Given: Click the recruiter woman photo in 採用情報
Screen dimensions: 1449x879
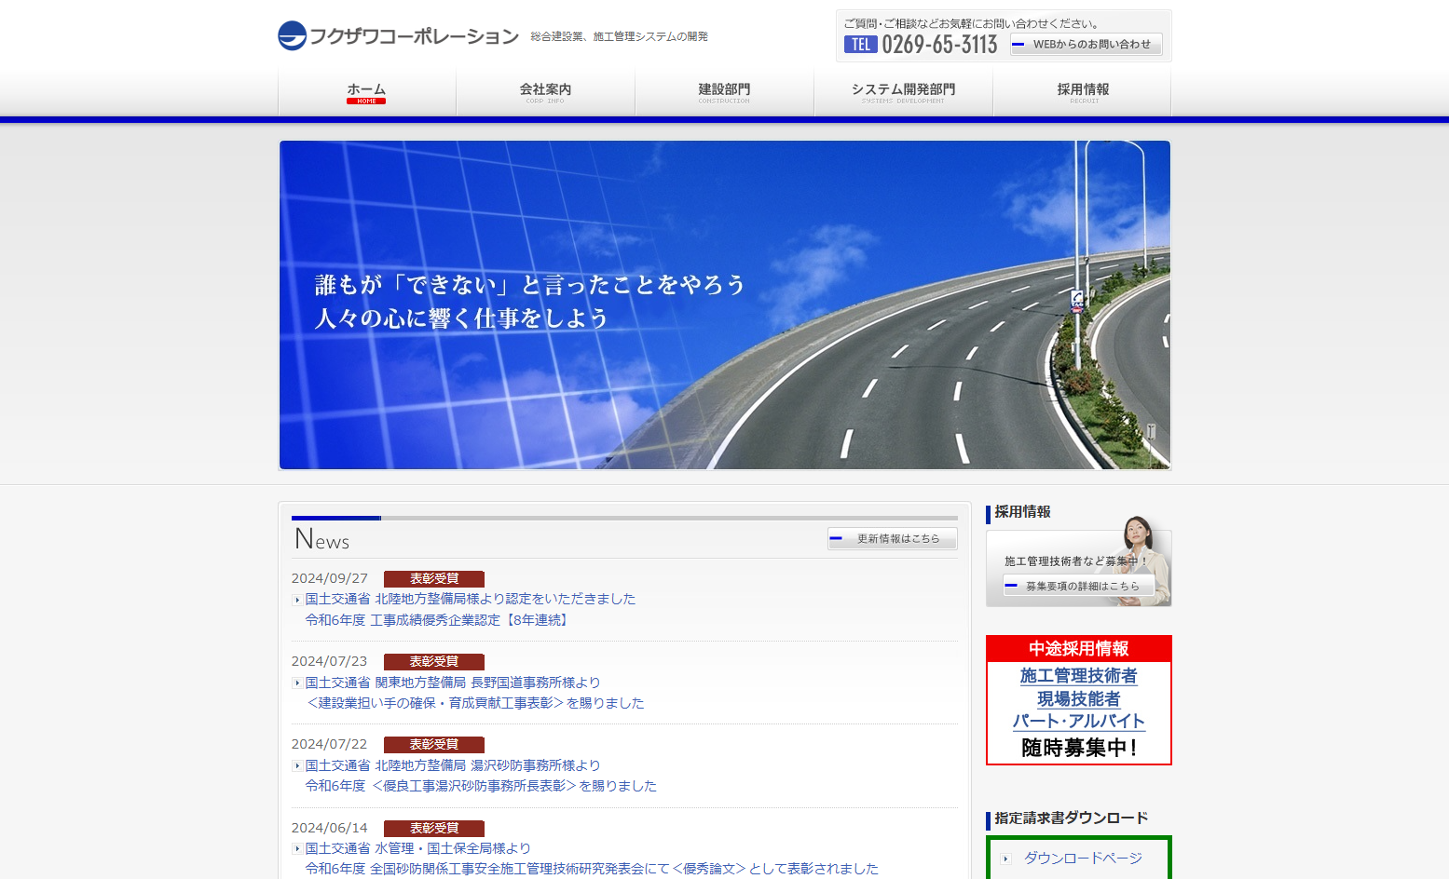Looking at the screenshot, I should (1143, 559).
